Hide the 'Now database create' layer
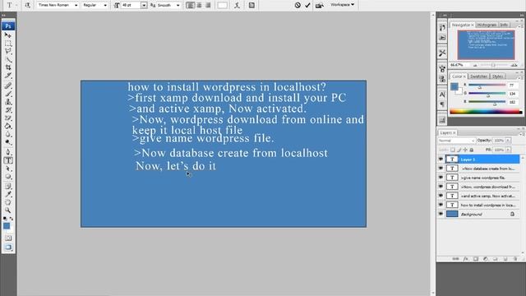The image size is (526, 296). (x=441, y=168)
